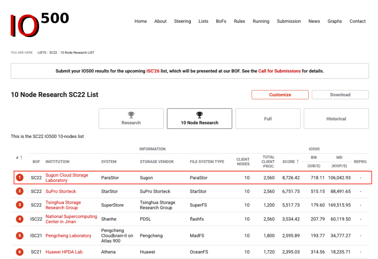Click the PDSL storage vendor cell

click(x=145, y=219)
